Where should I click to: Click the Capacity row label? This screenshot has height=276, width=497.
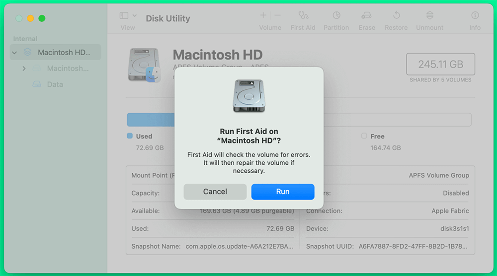click(x=146, y=193)
